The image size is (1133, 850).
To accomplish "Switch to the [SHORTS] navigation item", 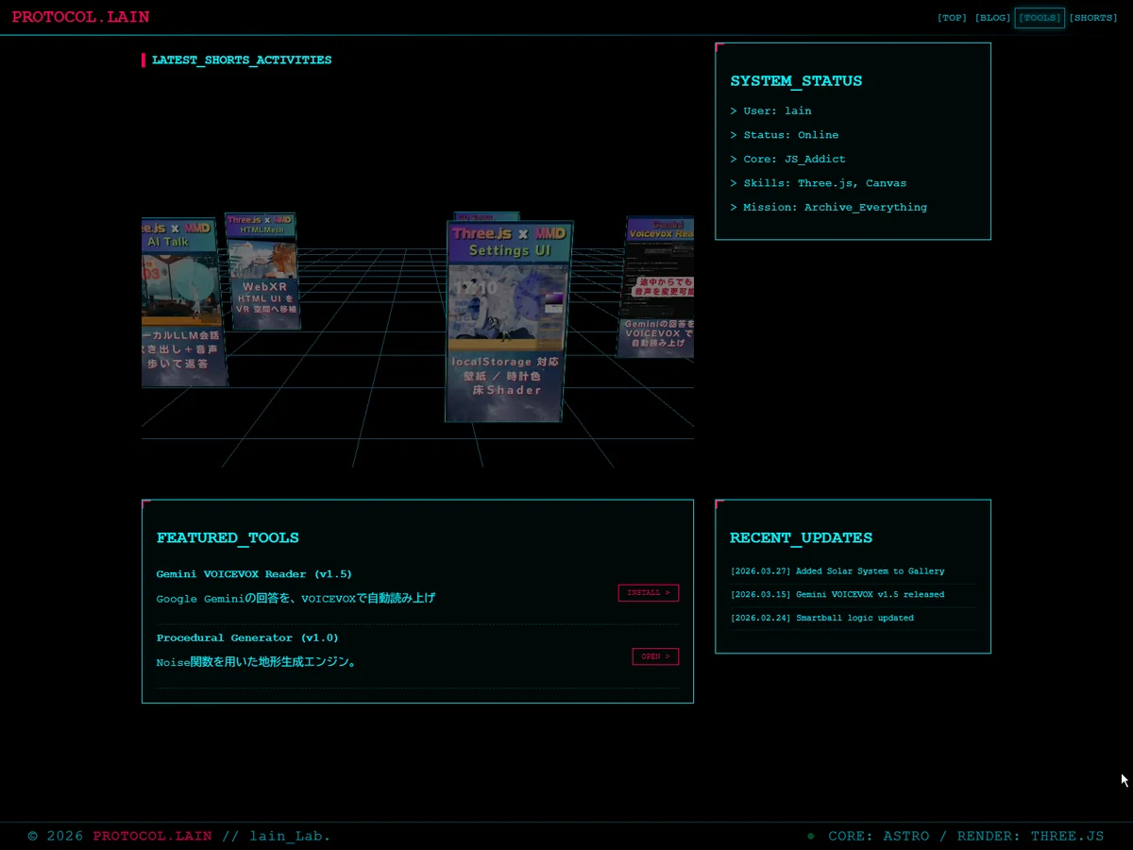I will pyautogui.click(x=1093, y=18).
